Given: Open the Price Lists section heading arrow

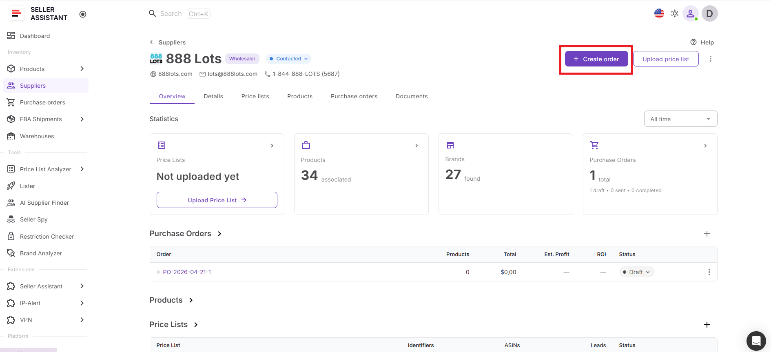Looking at the screenshot, I should pos(196,325).
